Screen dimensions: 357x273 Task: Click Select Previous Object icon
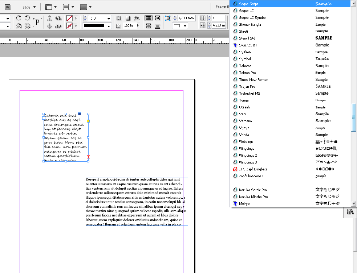coord(58,18)
